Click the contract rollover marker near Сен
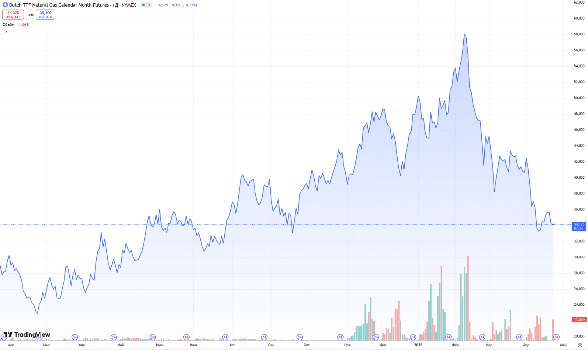The image size is (588, 350). [x=264, y=337]
